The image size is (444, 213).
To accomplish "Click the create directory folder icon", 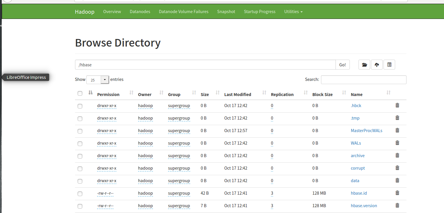I will [x=364, y=65].
